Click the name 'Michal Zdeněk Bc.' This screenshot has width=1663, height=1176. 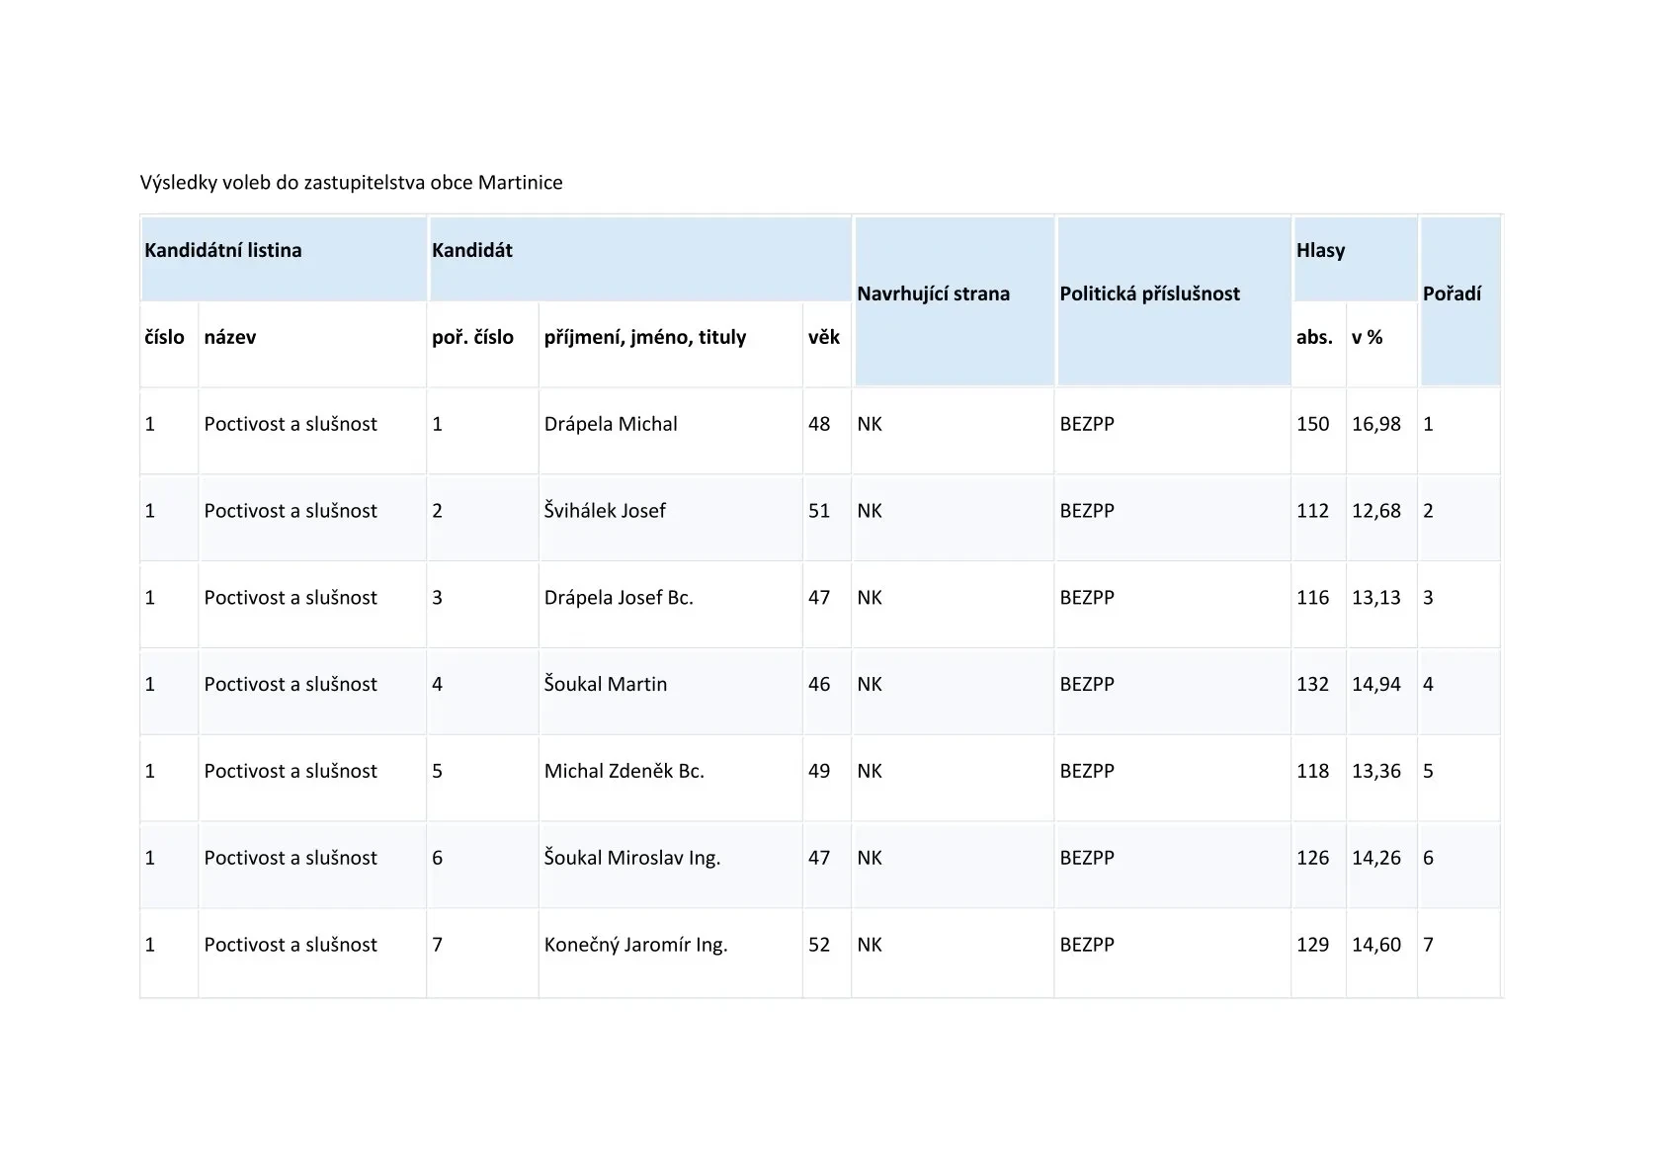click(x=624, y=772)
